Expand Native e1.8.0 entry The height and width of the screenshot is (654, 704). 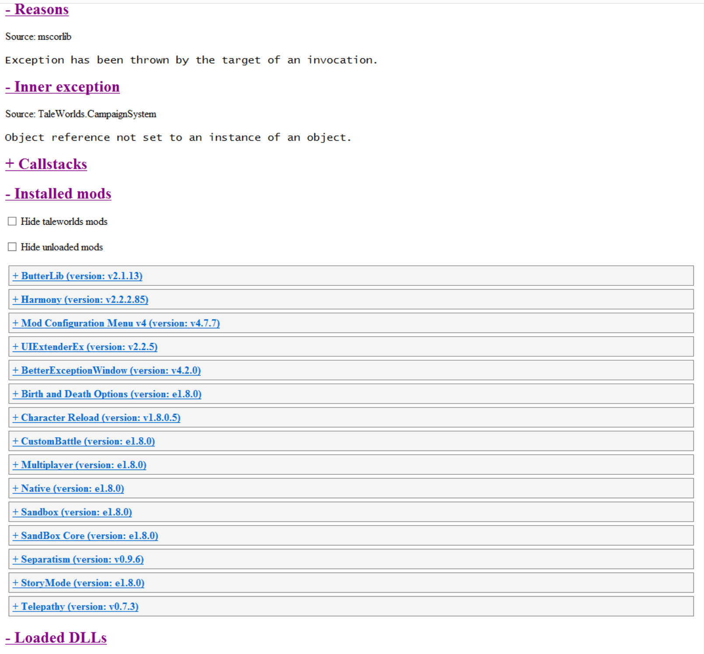(68, 488)
